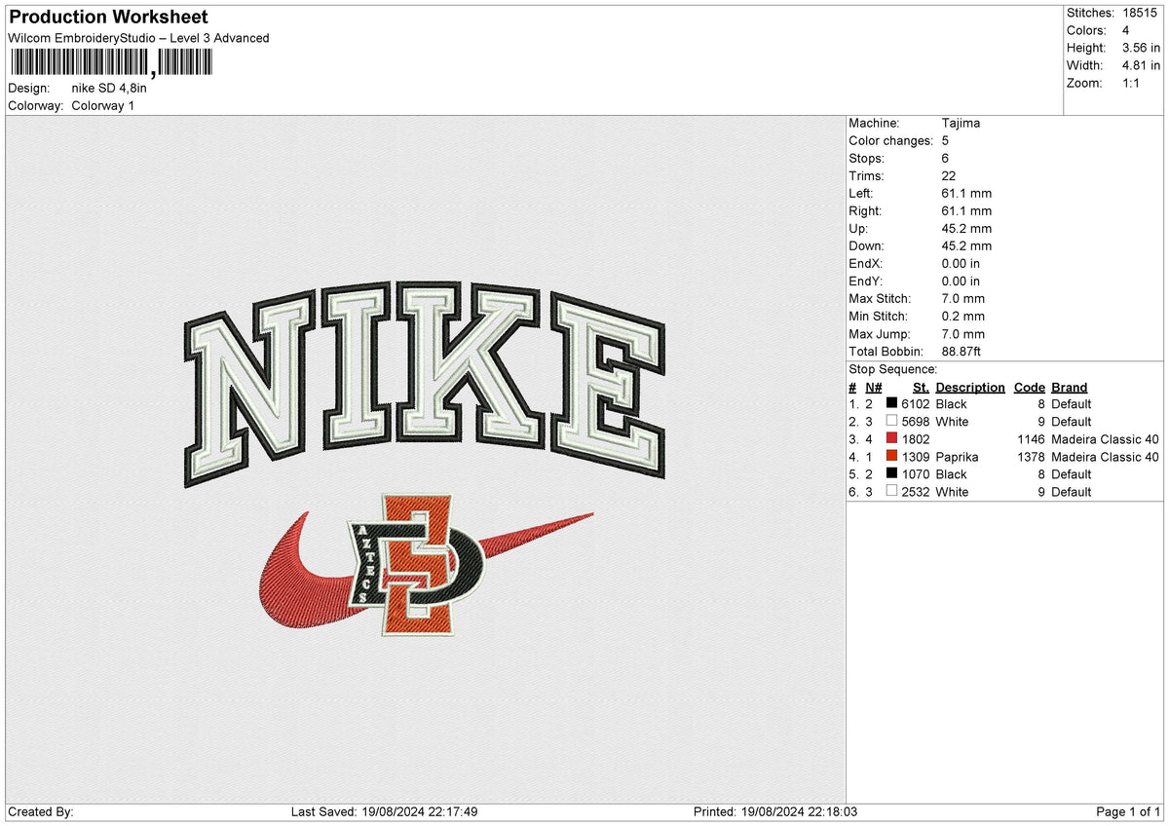Image resolution: width=1169 pixels, height=826 pixels.
Task: Click the "Max Stitch:" label
Action: click(x=881, y=299)
